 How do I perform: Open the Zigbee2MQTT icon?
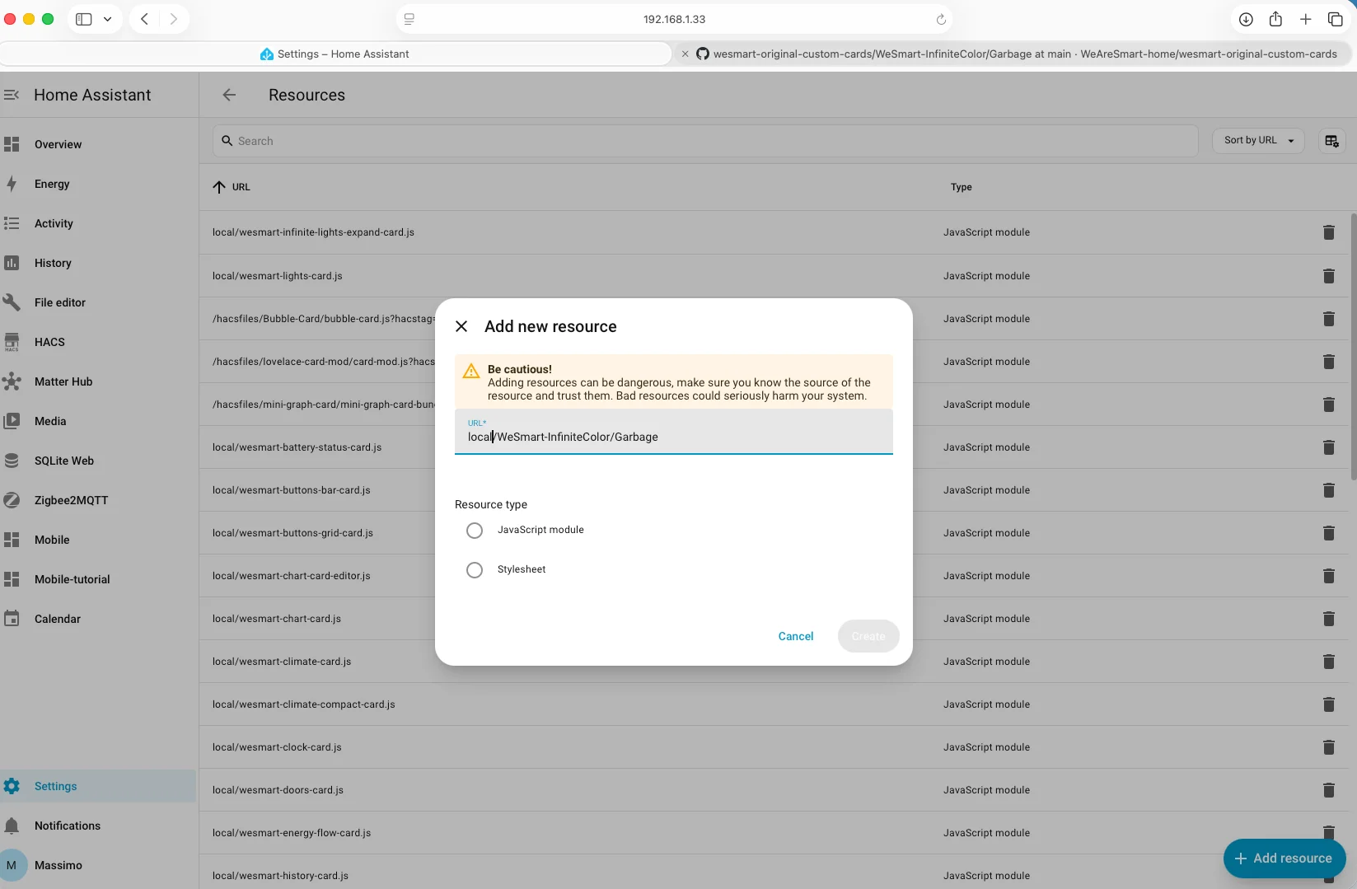tap(12, 500)
